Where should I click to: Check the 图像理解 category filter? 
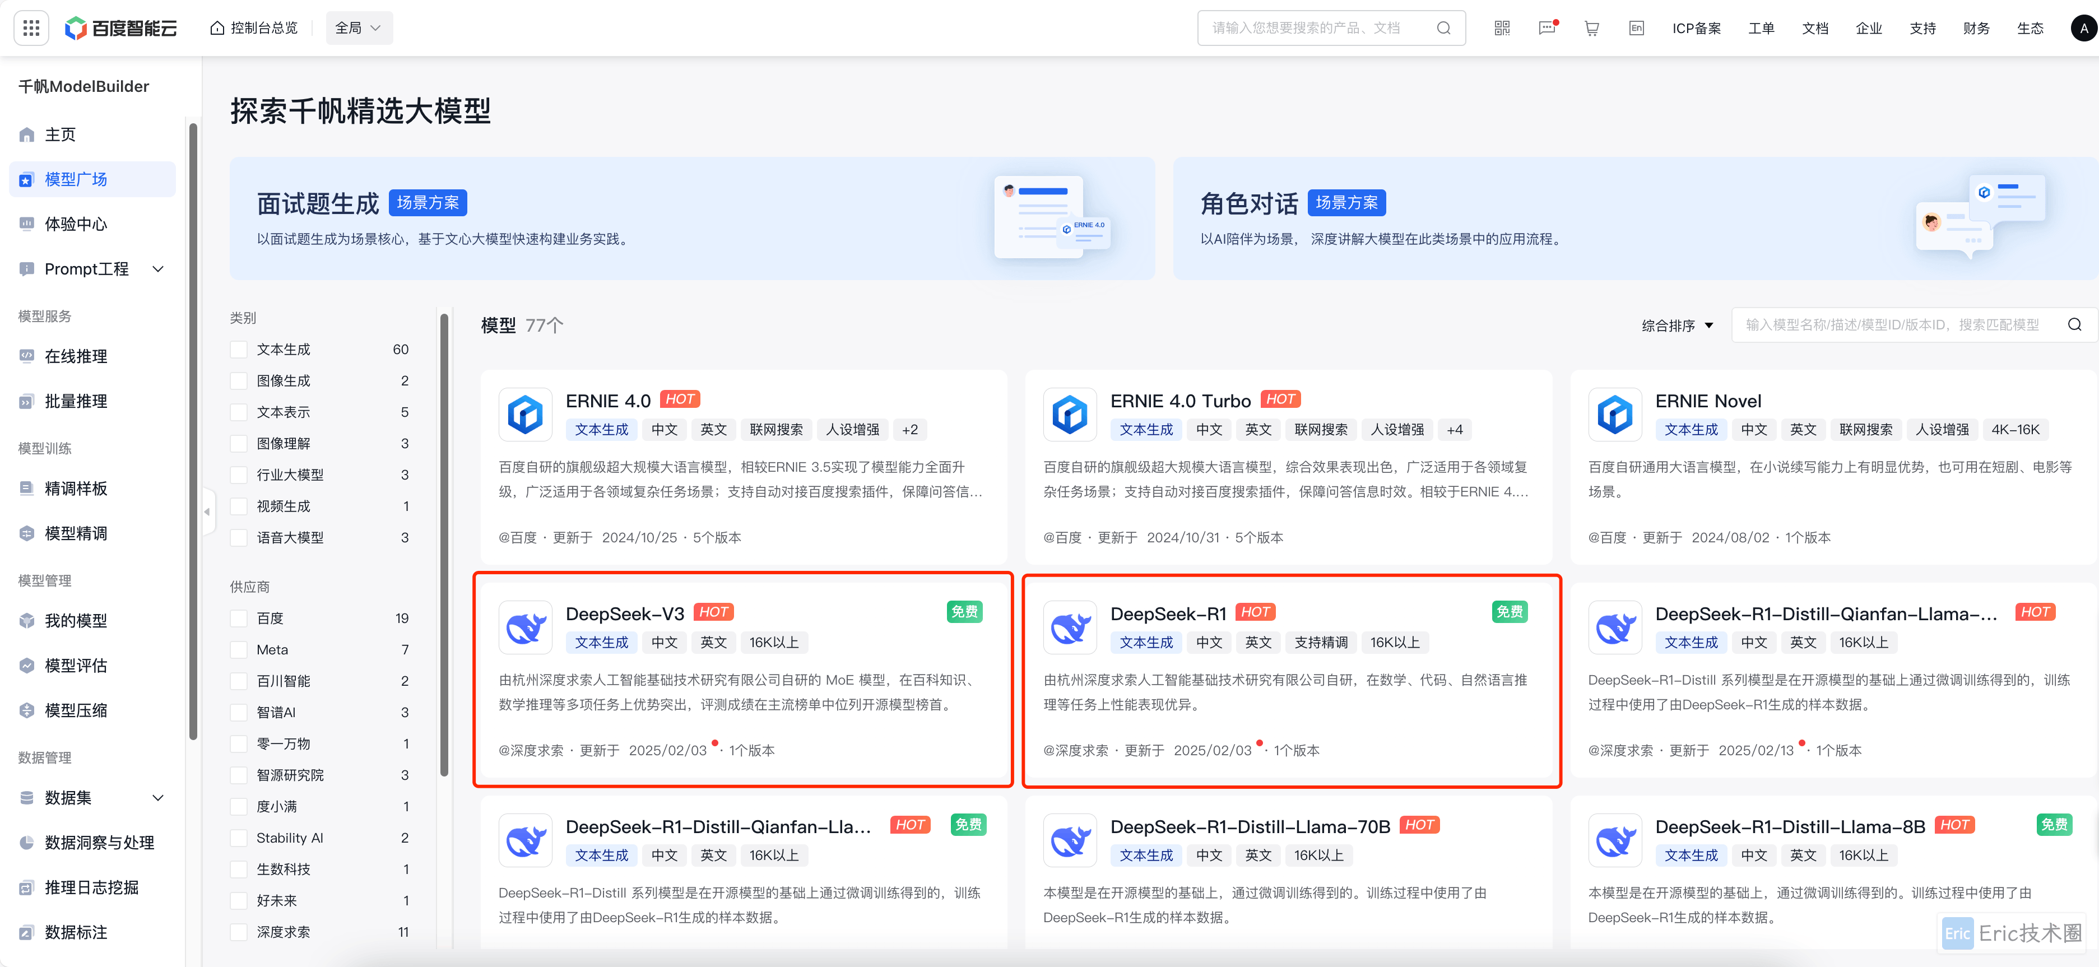click(239, 443)
